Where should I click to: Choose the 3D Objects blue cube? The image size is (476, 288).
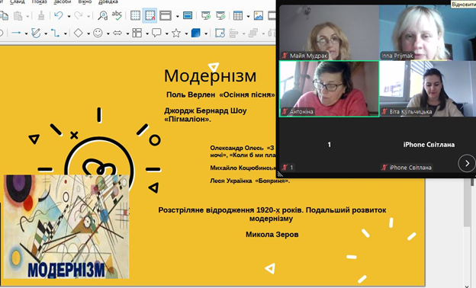point(196,33)
